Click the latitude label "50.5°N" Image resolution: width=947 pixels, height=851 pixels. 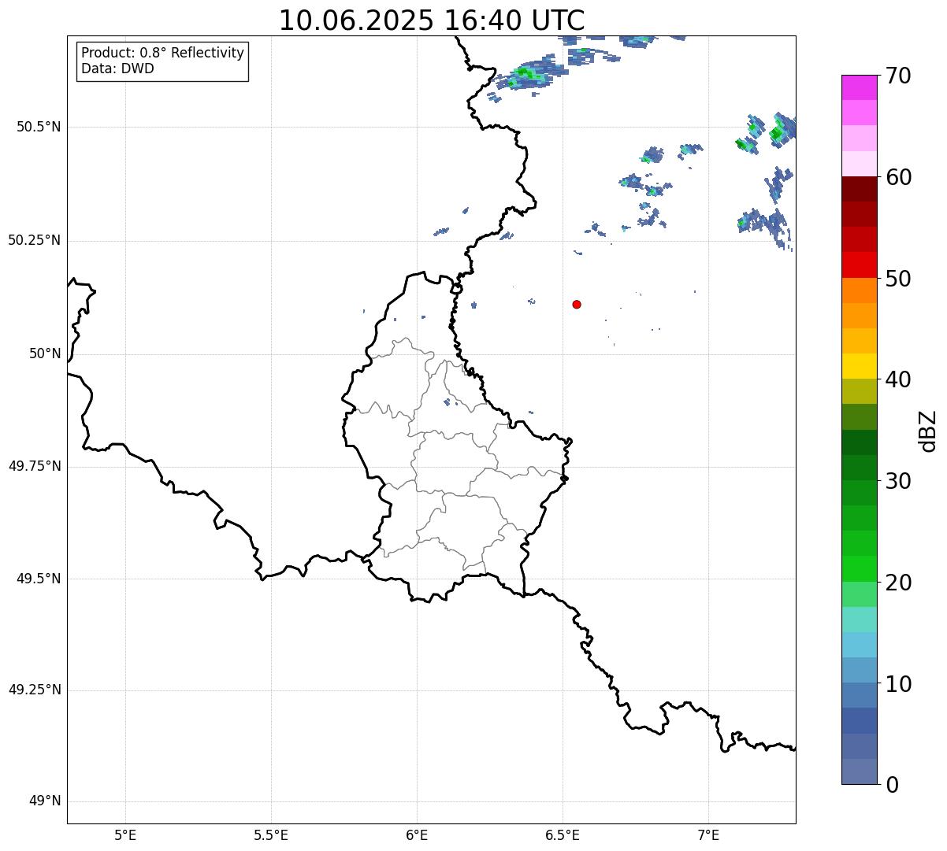point(38,128)
